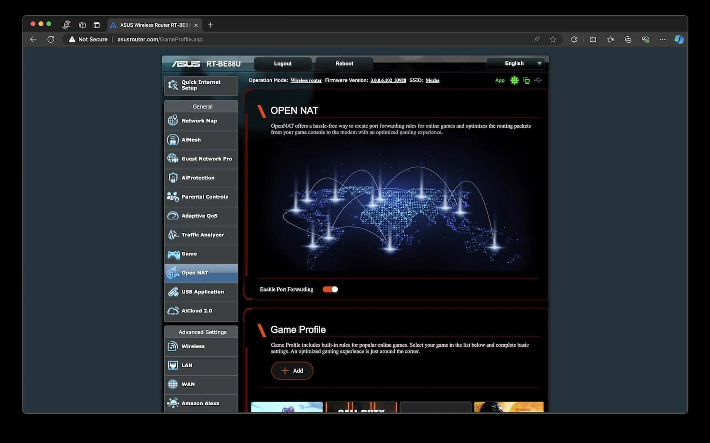
Task: Select Network Map menu item
Action: 201,121
